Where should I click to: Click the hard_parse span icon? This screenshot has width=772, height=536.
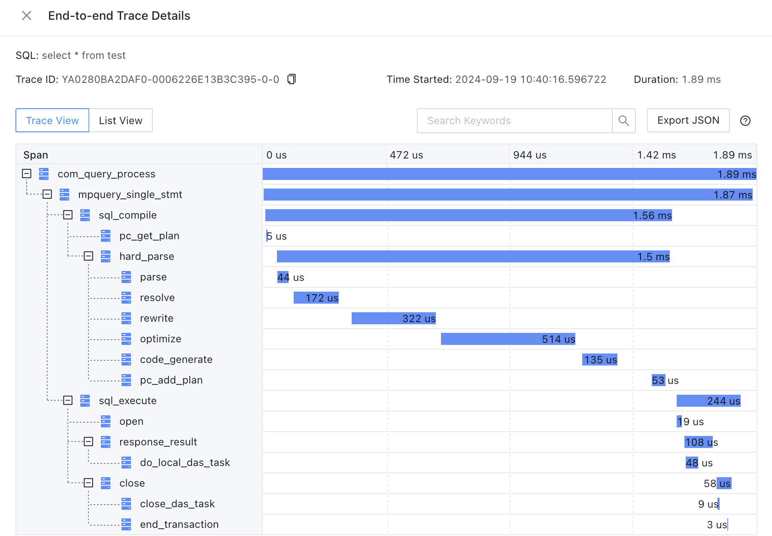[x=106, y=256]
